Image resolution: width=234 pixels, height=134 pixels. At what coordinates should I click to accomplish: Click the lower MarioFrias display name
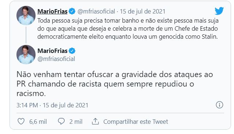52,51
